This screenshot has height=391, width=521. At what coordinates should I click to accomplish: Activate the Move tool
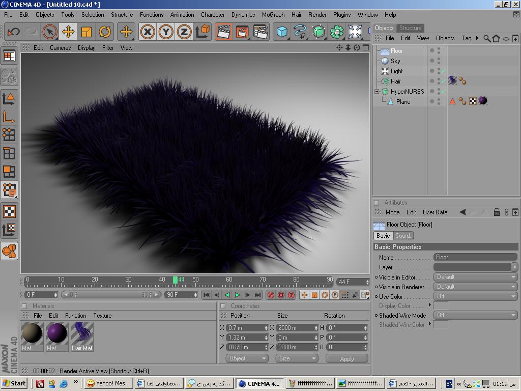pyautogui.click(x=68, y=32)
